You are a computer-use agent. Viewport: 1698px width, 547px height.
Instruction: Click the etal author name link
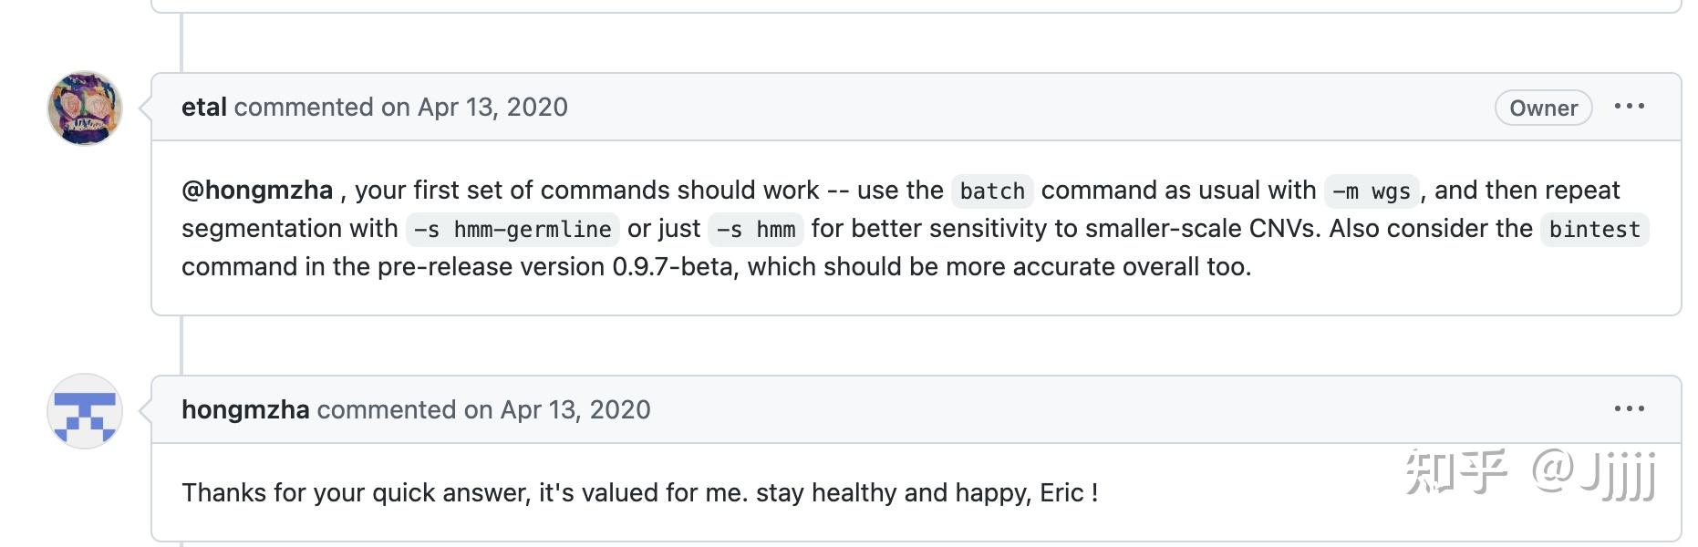(203, 108)
